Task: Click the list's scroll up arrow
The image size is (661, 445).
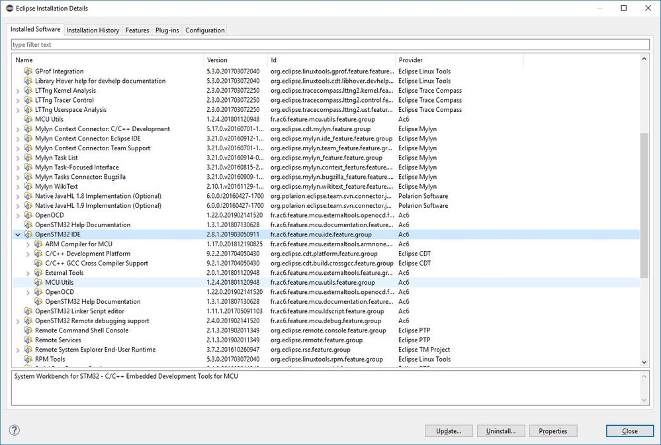Action: click(x=644, y=59)
